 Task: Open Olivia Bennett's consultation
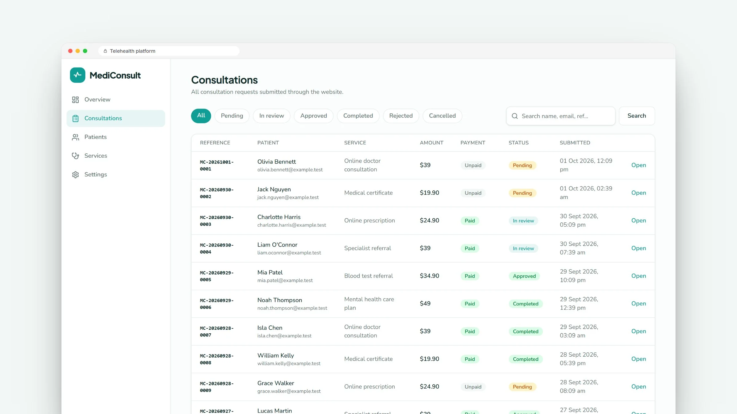coord(638,165)
